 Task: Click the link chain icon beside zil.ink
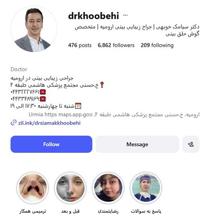coord(13,123)
